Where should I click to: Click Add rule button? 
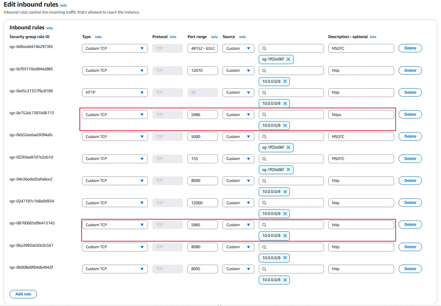coord(23,294)
